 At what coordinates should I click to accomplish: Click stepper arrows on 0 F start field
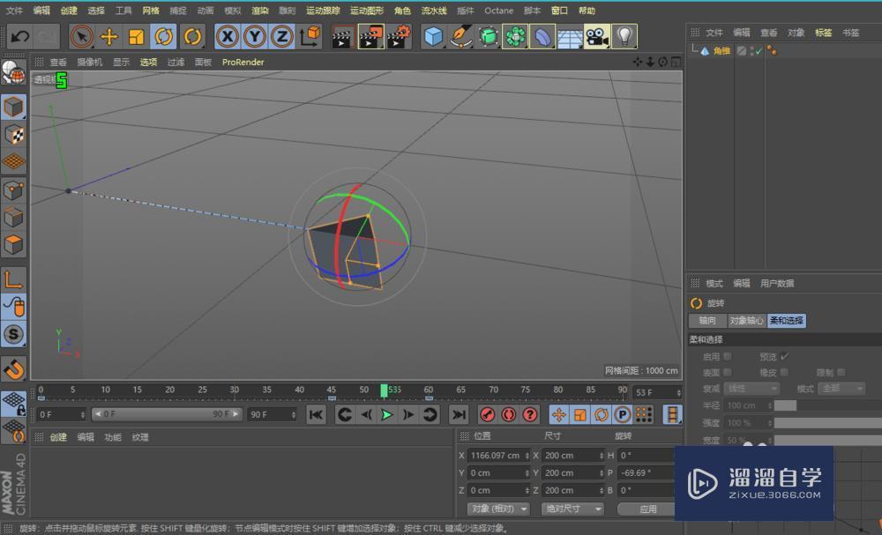pyautogui.click(x=83, y=414)
